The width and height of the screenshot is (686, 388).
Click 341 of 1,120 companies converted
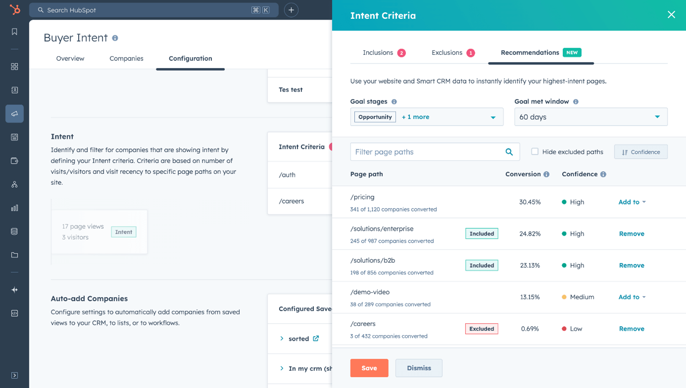tap(393, 210)
